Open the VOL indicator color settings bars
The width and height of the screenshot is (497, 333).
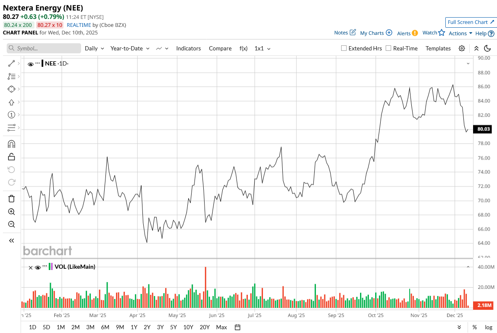pos(51,267)
